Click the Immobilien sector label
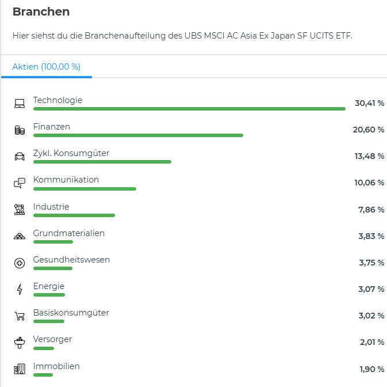 click(x=56, y=366)
